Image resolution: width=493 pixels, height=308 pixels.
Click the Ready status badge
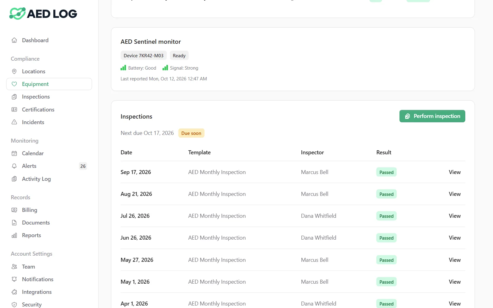point(179,55)
